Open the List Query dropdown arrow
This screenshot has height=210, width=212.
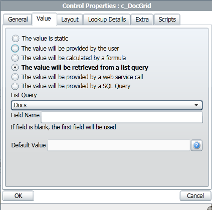coord(196,105)
